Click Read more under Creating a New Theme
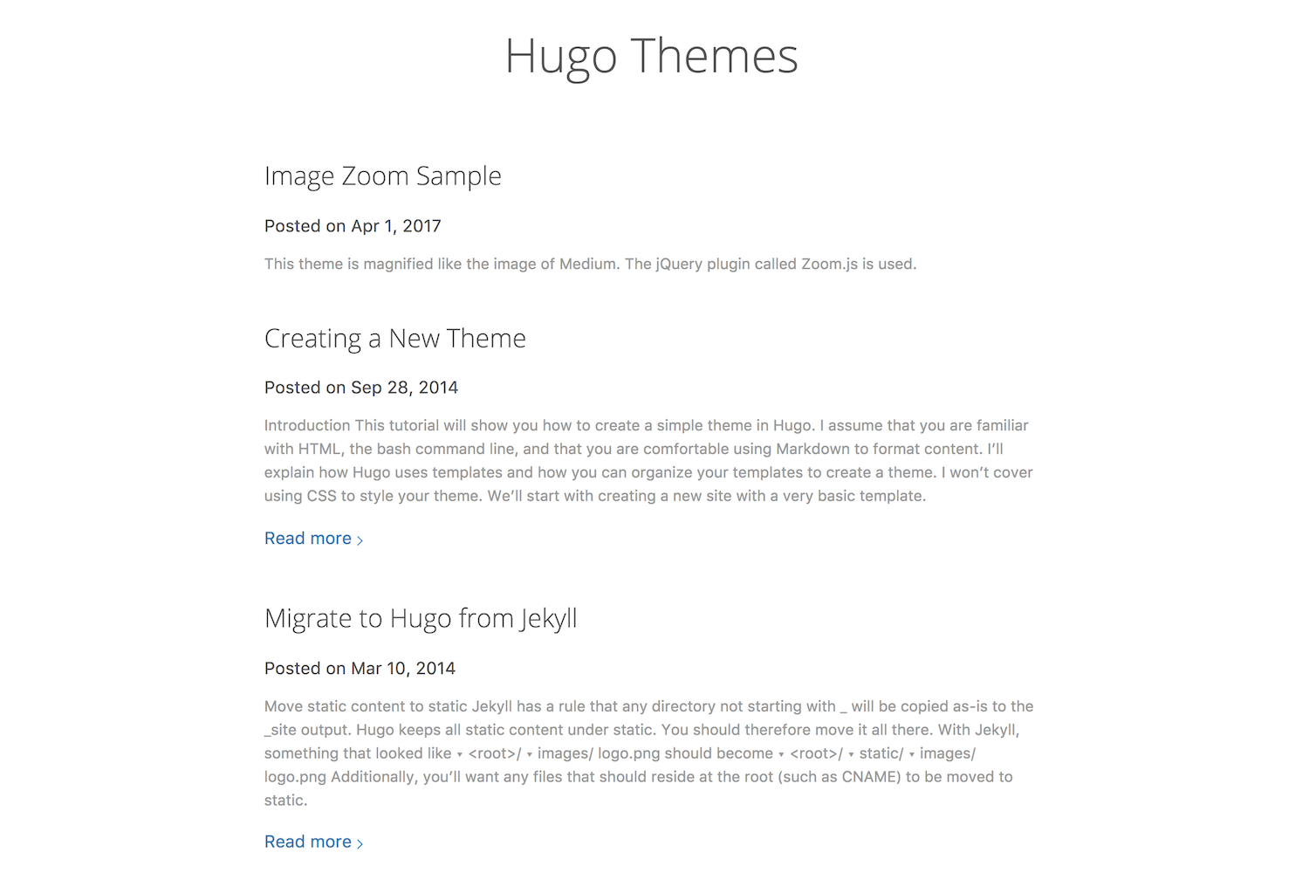Viewport: 1309px width, 873px height. click(307, 538)
